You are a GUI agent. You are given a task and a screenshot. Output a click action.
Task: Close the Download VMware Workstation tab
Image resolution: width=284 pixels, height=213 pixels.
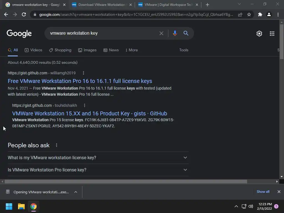pos(130,5)
